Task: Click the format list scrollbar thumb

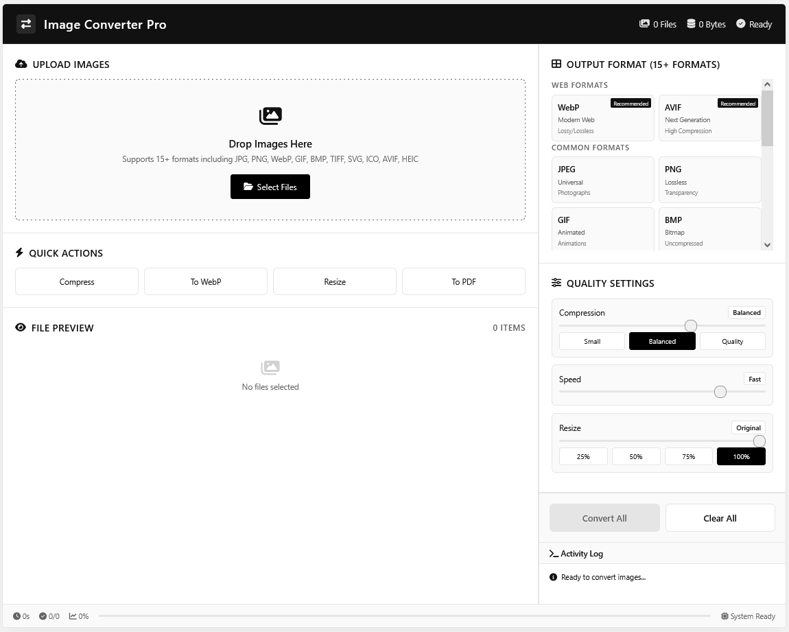Action: click(x=767, y=118)
